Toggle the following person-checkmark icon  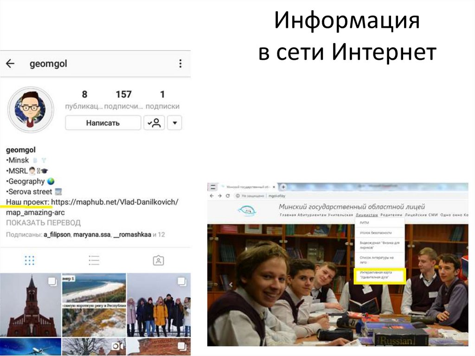click(x=154, y=123)
